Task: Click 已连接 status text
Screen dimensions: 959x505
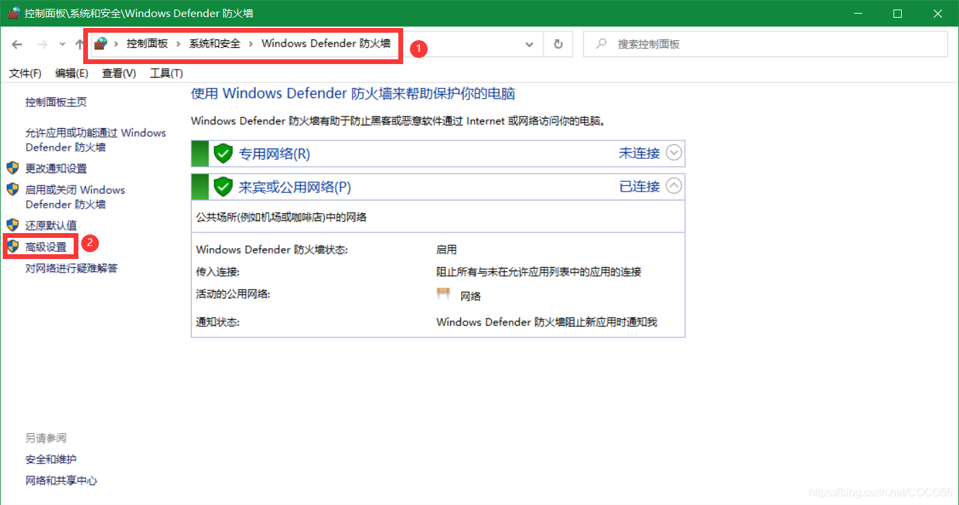Action: pyautogui.click(x=639, y=186)
